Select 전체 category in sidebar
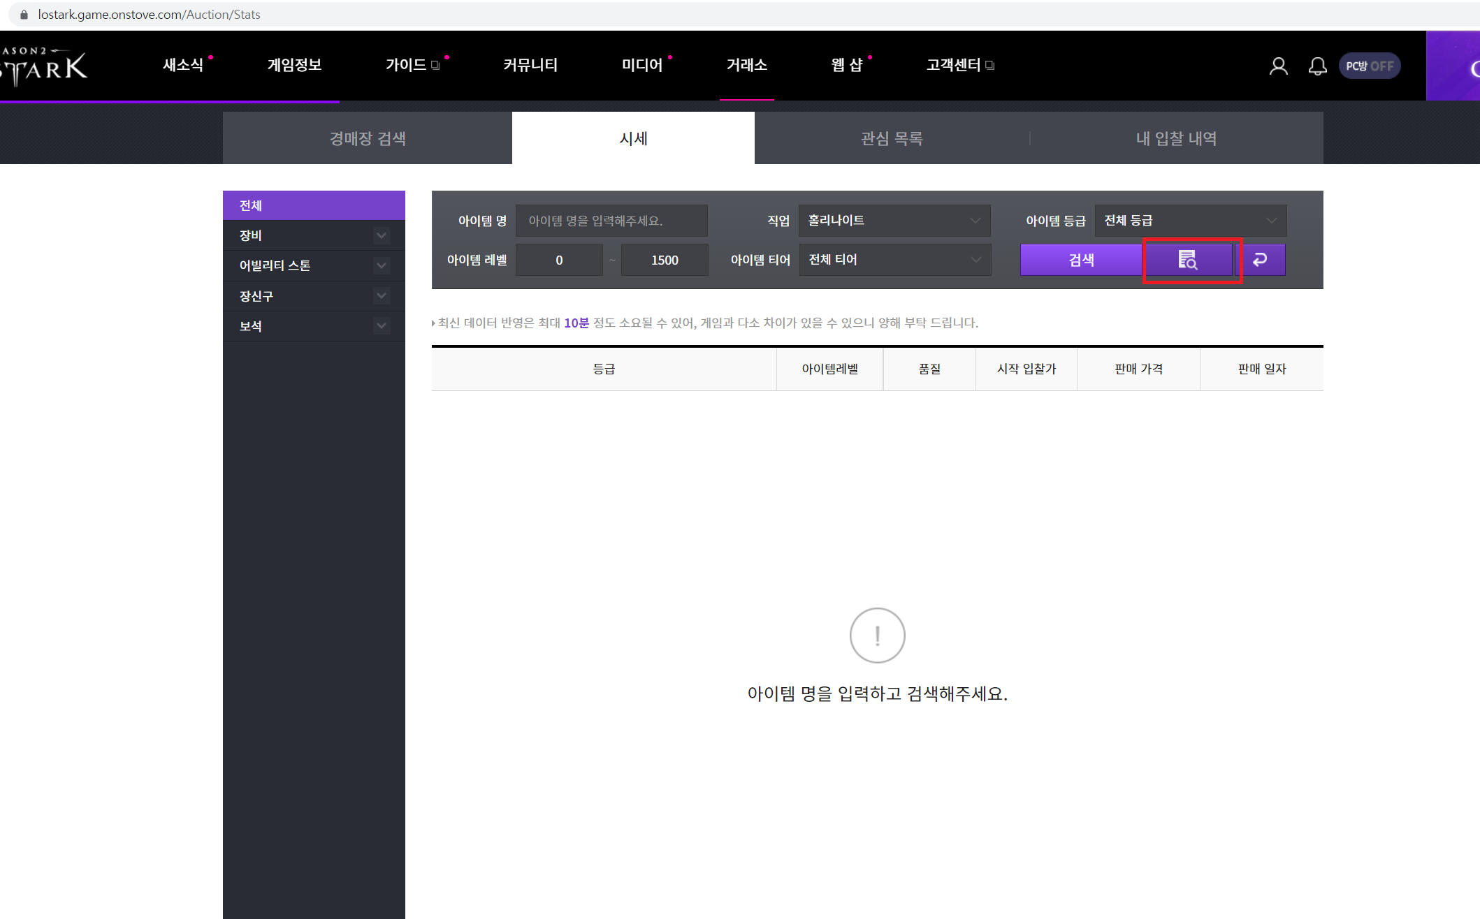Image resolution: width=1480 pixels, height=919 pixels. click(x=314, y=205)
